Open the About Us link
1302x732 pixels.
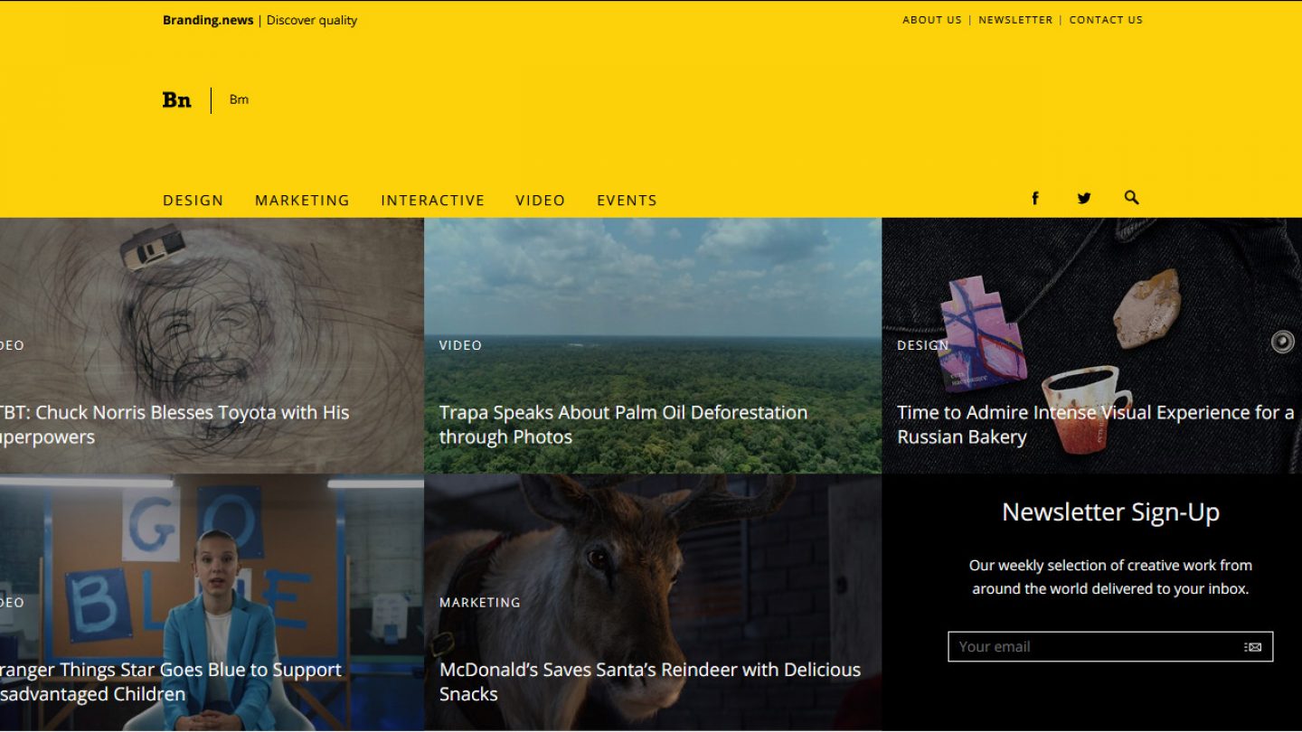click(x=931, y=20)
